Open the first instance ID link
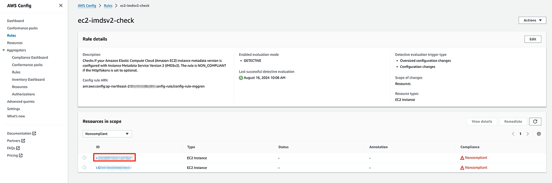Image resolution: width=552 pixels, height=183 pixels. click(x=114, y=158)
